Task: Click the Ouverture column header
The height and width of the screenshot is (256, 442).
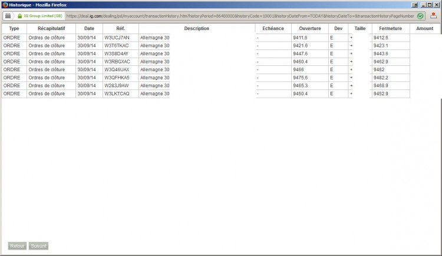Action: coord(310,28)
